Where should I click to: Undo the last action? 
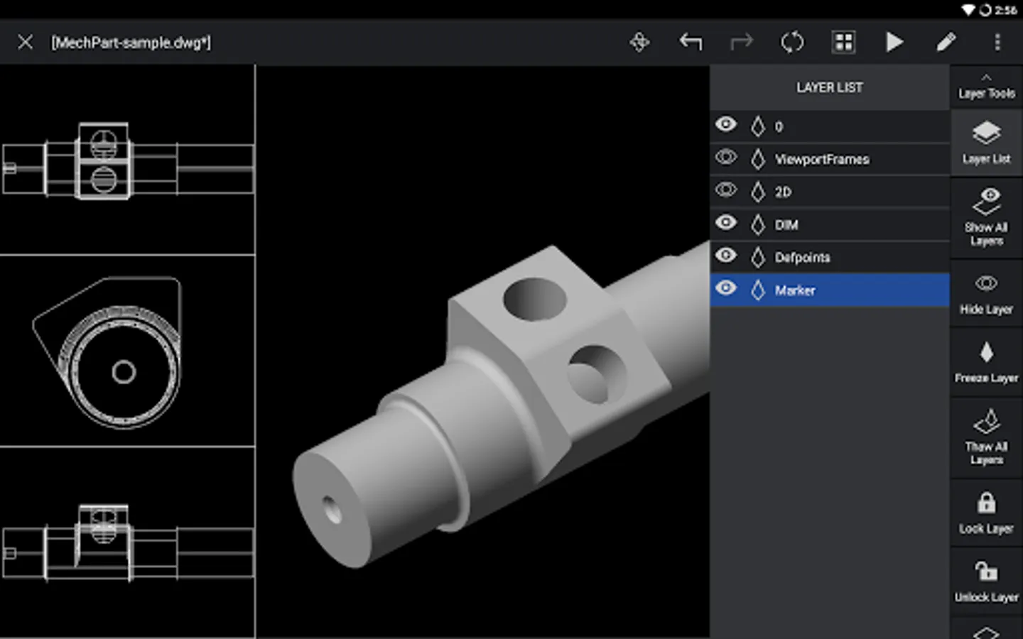pos(691,43)
